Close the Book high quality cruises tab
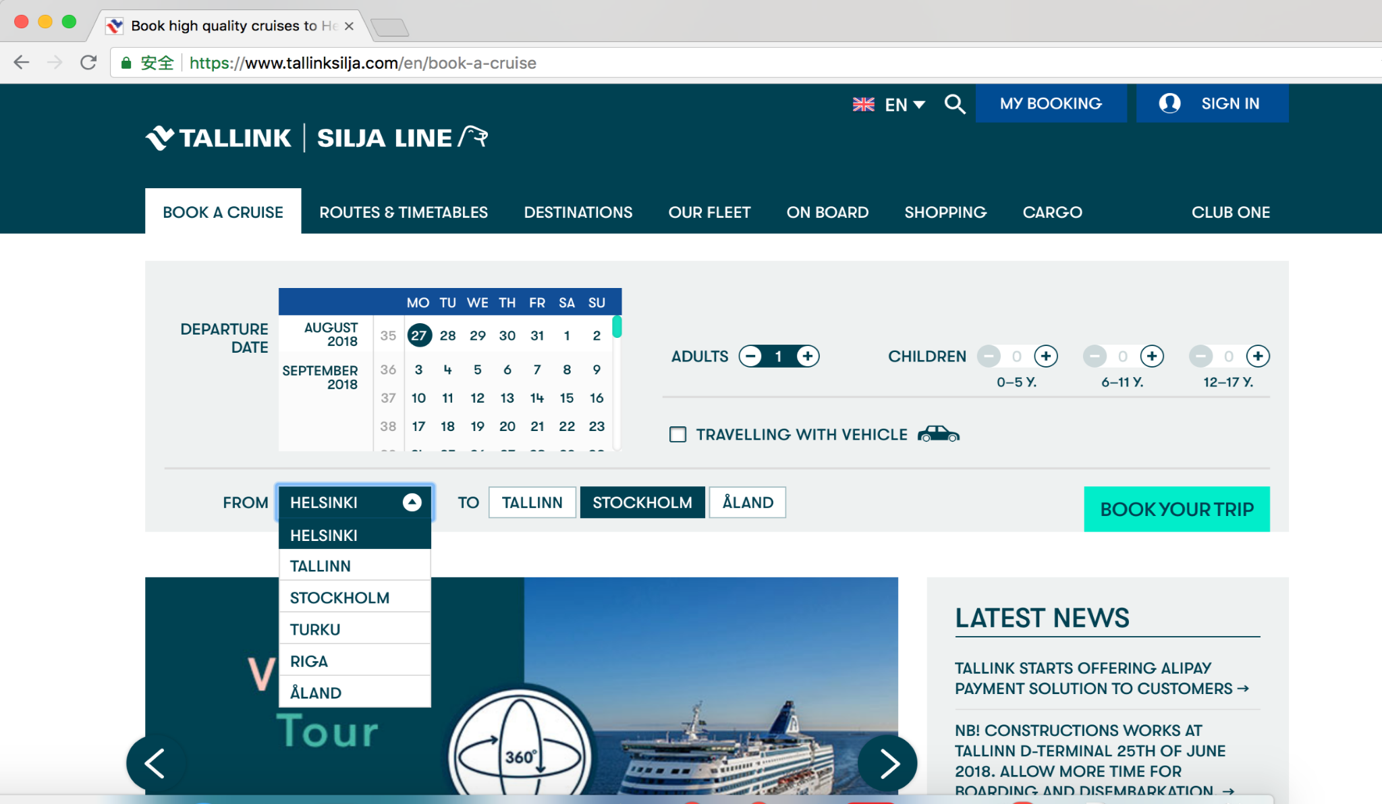Screen dimensions: 1382x804 (349, 26)
